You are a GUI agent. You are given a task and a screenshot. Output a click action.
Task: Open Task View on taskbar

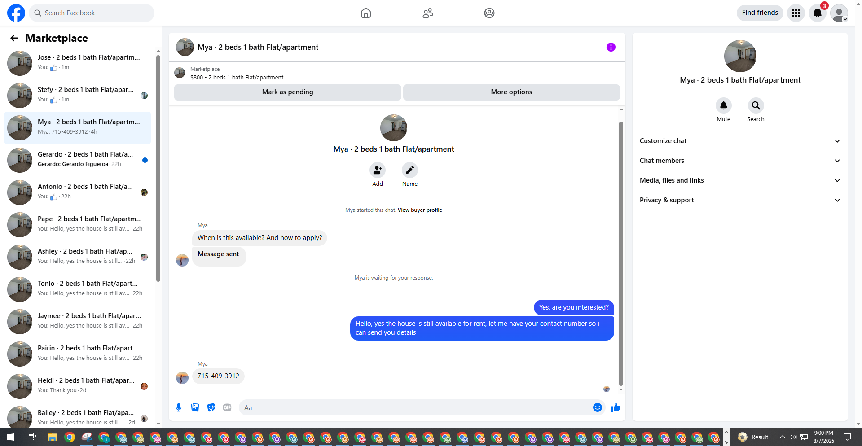point(32,437)
